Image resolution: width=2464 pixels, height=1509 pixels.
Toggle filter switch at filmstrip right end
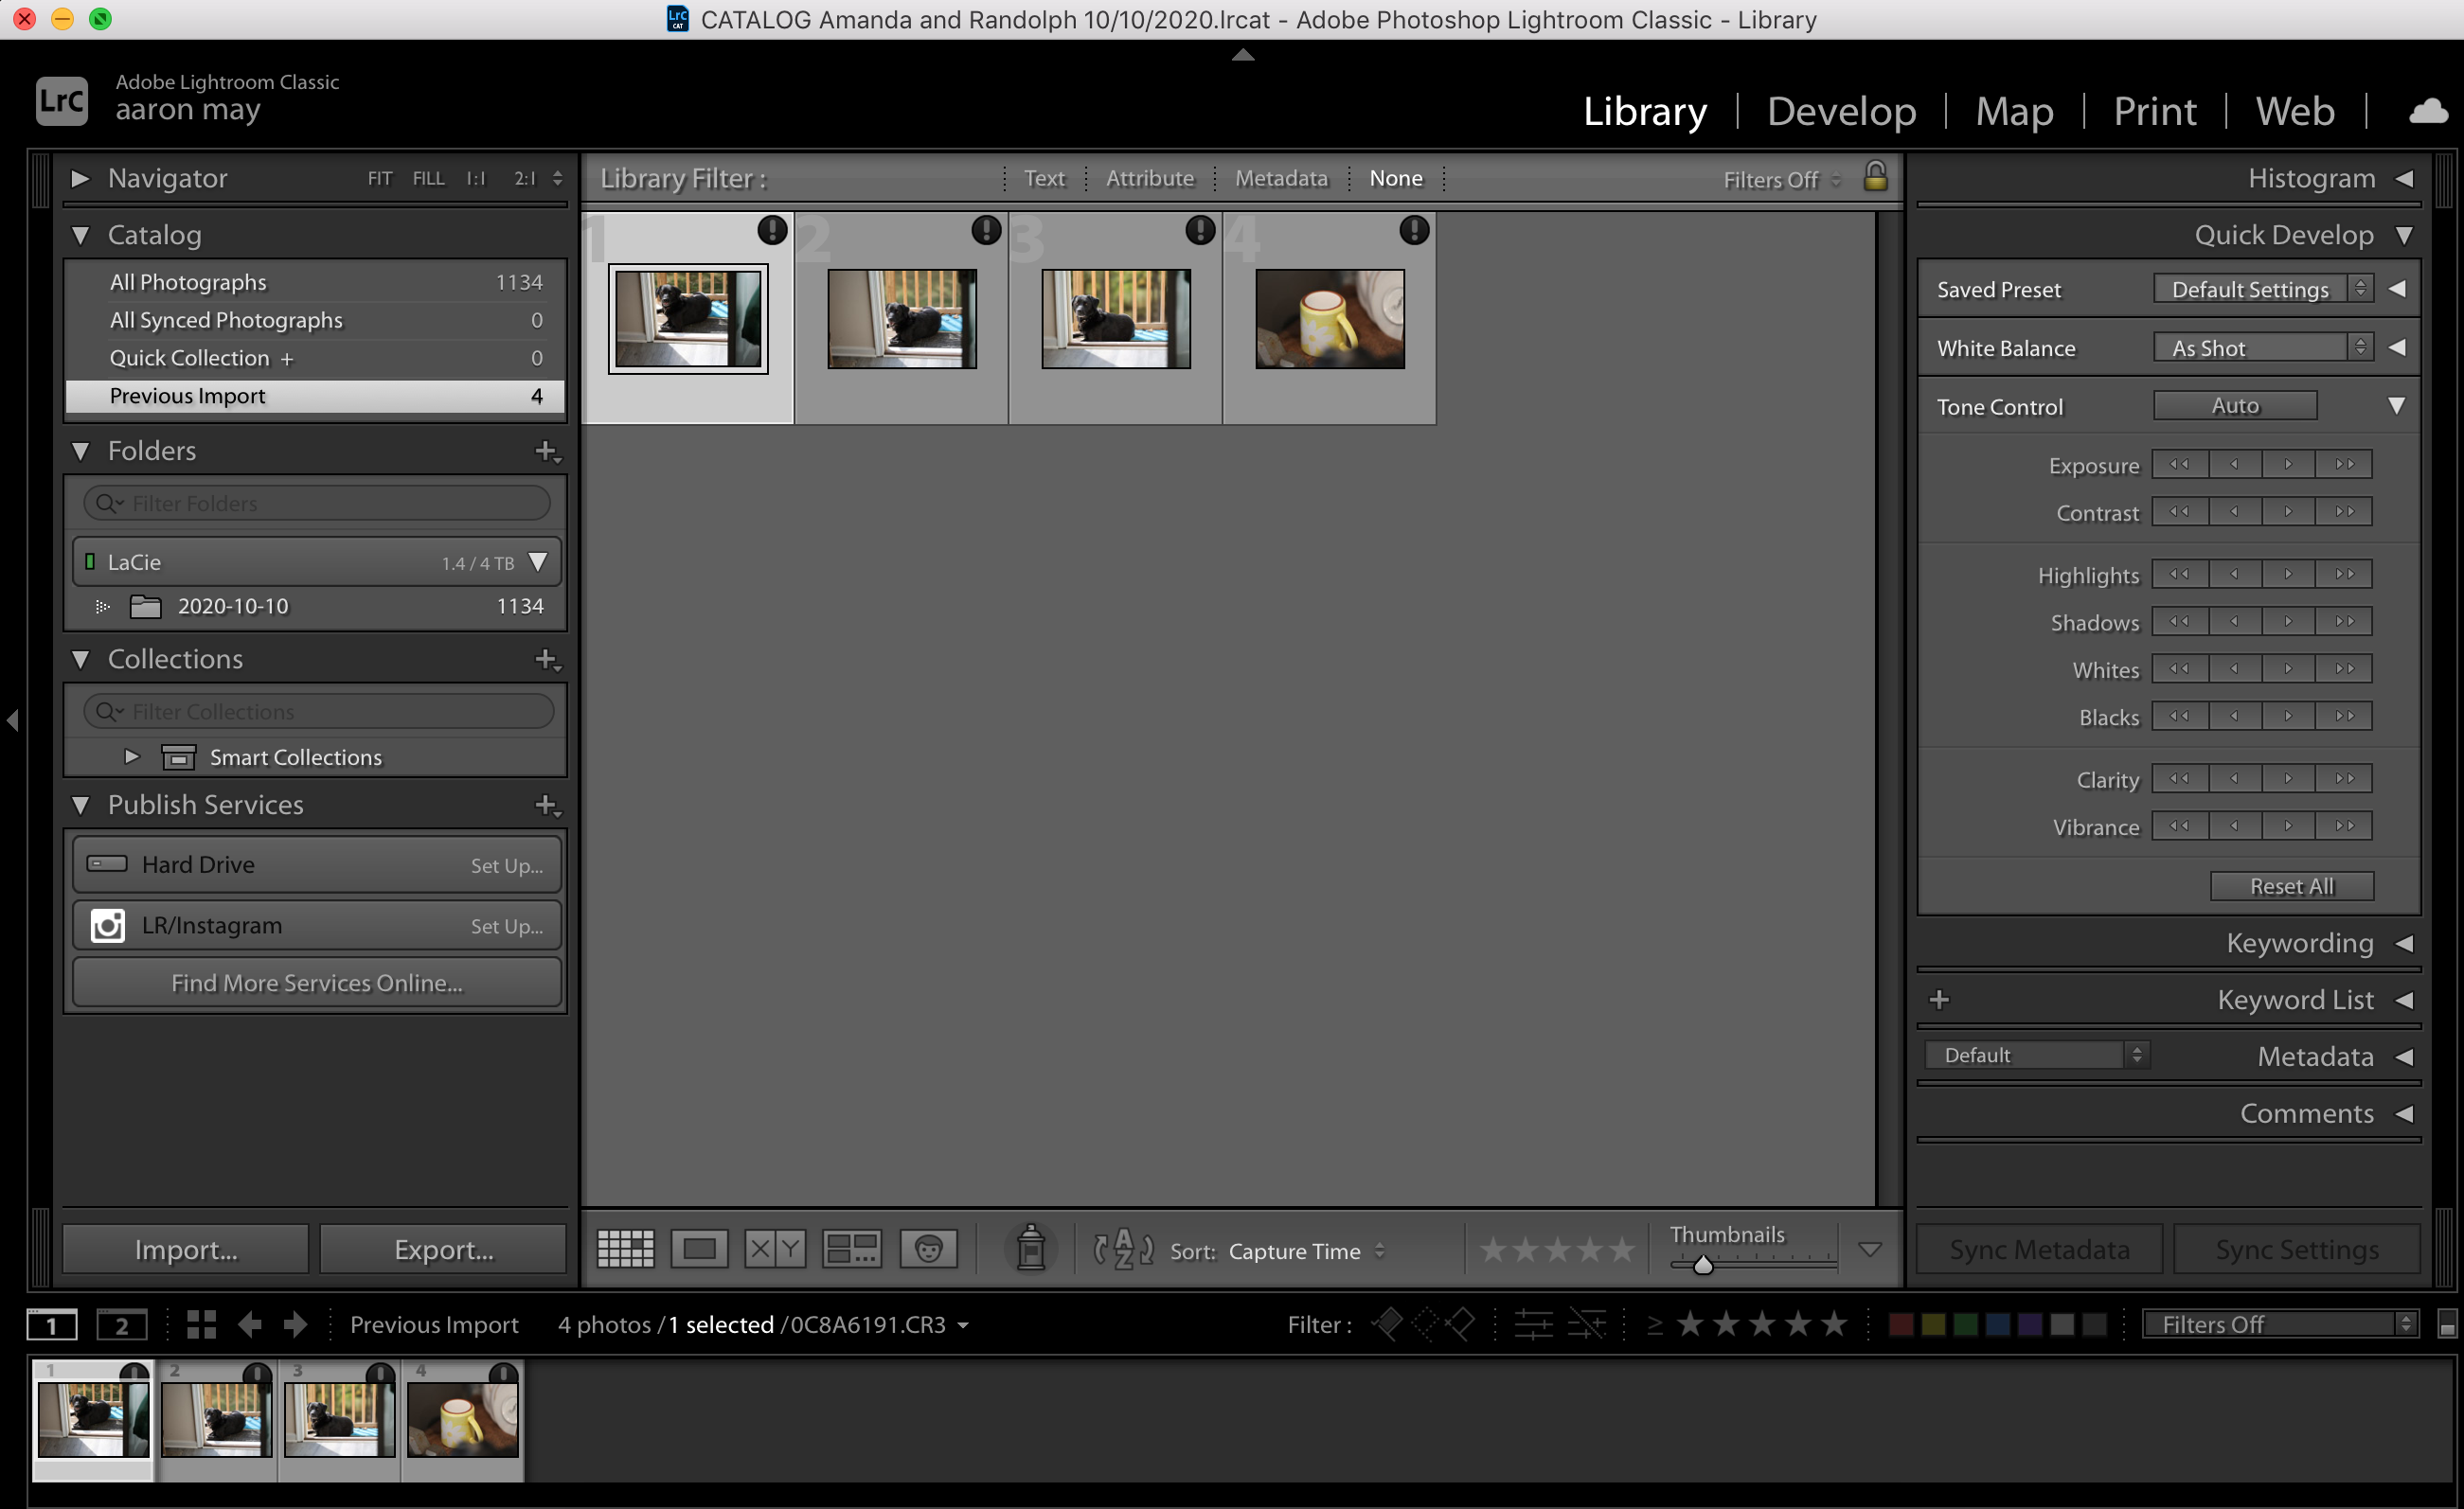pyautogui.click(x=2446, y=1325)
